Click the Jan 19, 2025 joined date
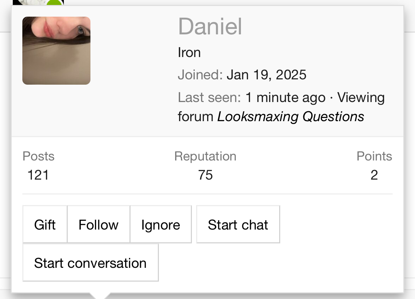Screen dimensions: 415x299 pos(266,75)
